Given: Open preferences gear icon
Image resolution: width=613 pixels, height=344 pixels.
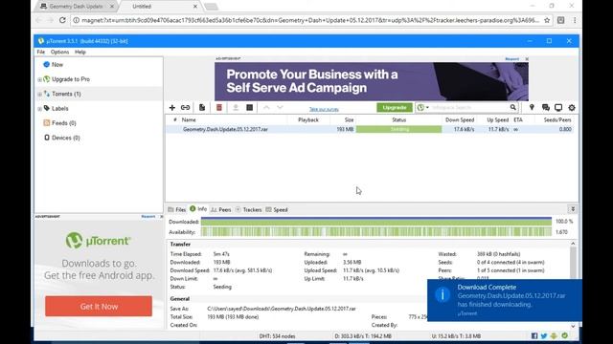Looking at the screenshot, I should [x=572, y=108].
